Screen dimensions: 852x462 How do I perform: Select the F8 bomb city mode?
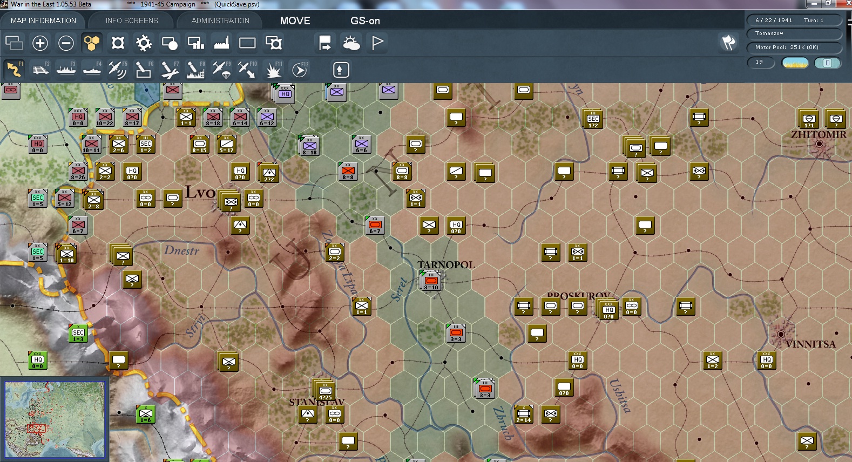tap(196, 70)
